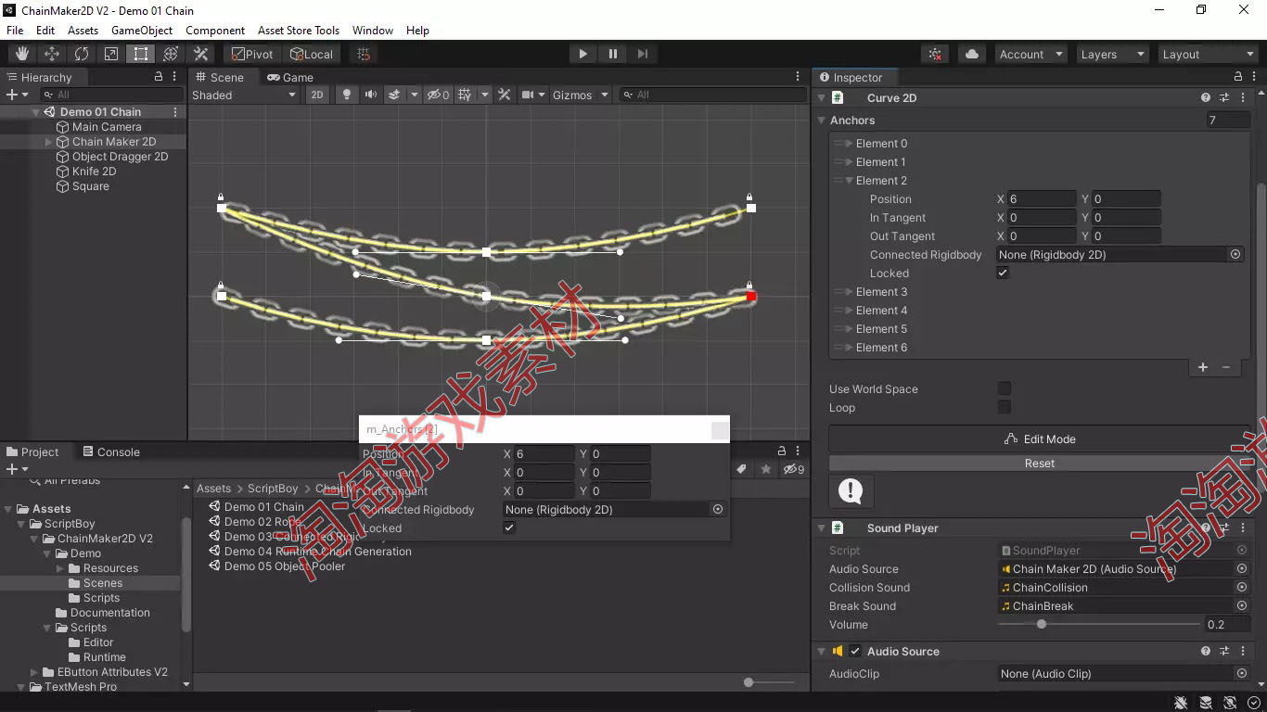Select Main Camera in Hierarchy
The width and height of the screenshot is (1267, 712).
pyautogui.click(x=107, y=127)
